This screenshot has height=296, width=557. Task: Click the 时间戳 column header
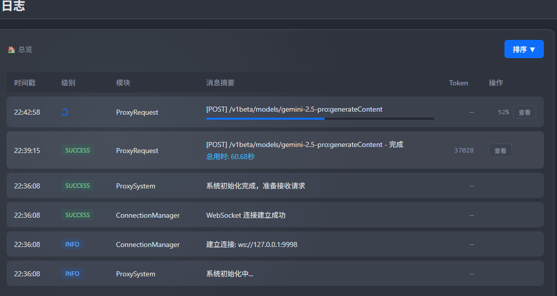25,83
